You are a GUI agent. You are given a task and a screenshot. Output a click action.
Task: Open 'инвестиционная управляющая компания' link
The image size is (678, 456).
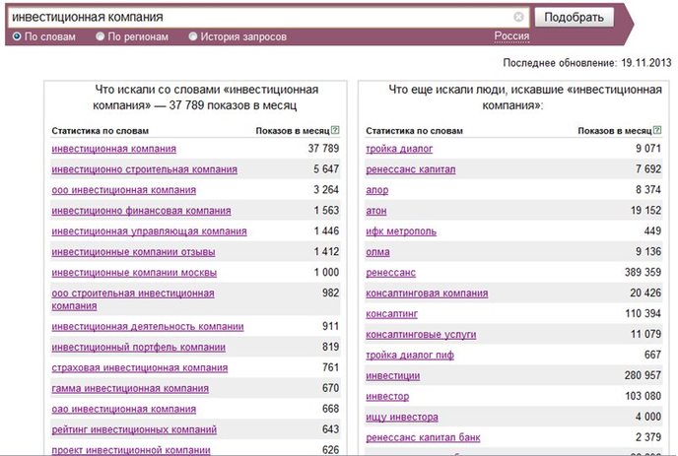[x=149, y=231]
